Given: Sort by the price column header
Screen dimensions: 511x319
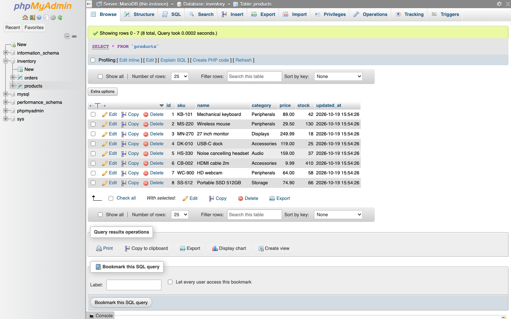Looking at the screenshot, I should (x=285, y=106).
